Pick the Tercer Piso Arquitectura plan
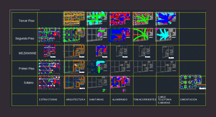 tap(74, 18)
